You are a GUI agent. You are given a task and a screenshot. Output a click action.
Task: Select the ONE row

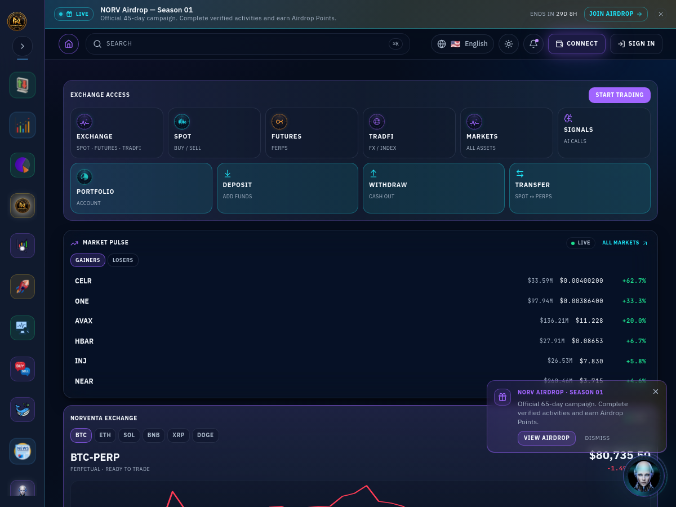[361, 301]
